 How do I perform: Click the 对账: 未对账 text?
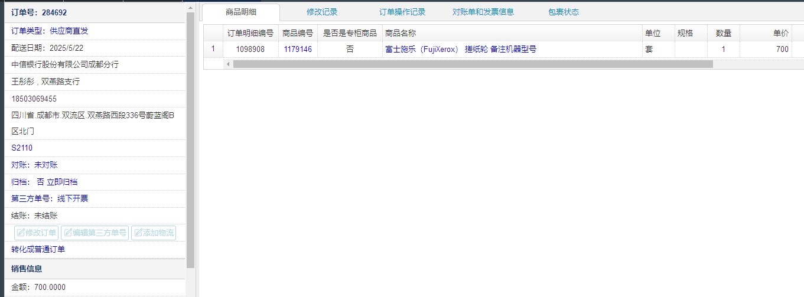point(34,165)
